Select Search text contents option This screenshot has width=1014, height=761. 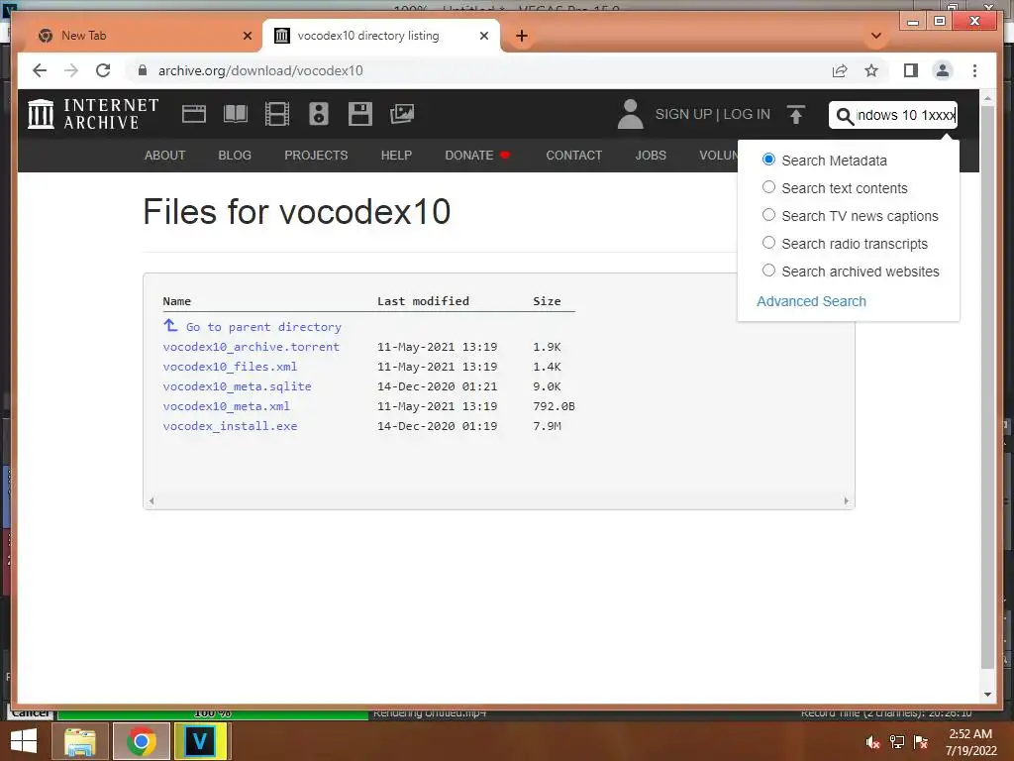tap(768, 187)
